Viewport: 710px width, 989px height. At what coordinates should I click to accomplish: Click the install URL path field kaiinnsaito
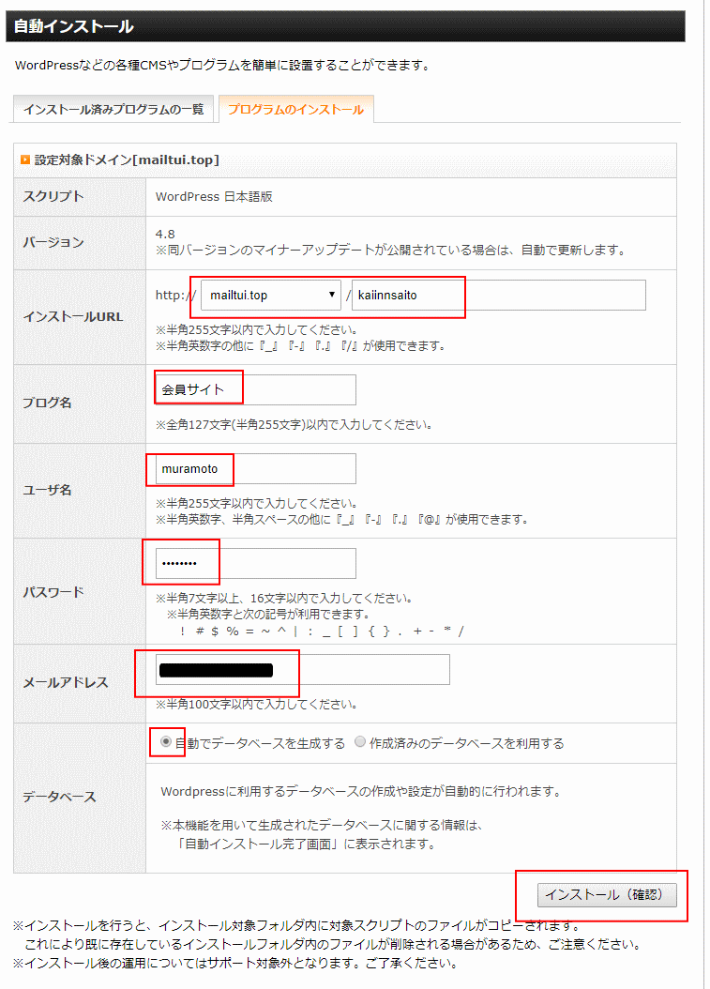point(498,296)
